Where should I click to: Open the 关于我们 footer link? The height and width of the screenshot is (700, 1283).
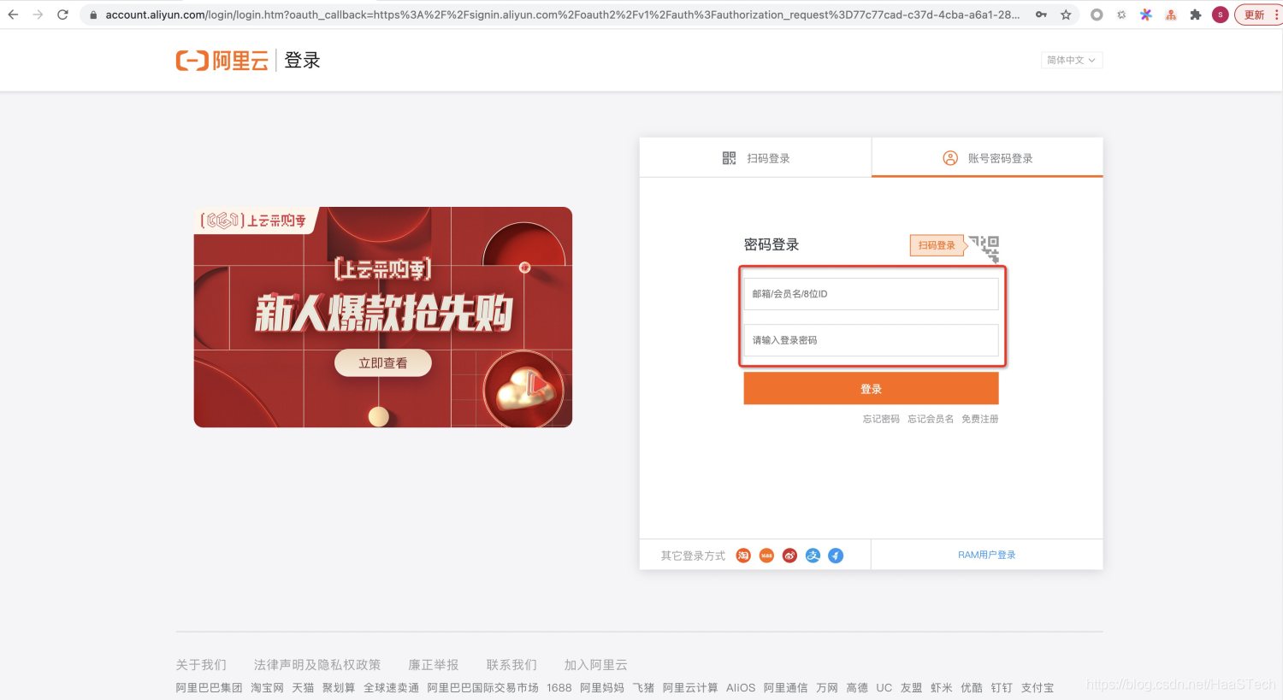click(201, 665)
